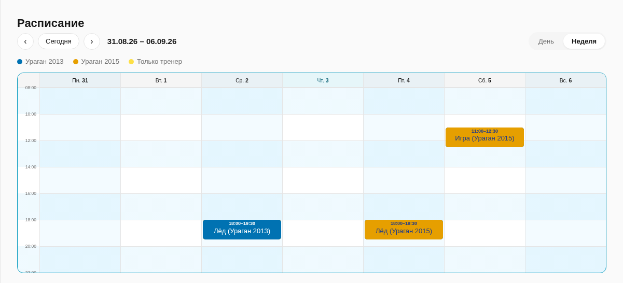This screenshot has height=283, width=623.
Task: Click the Вс. 6 day header
Action: pyautogui.click(x=565, y=80)
